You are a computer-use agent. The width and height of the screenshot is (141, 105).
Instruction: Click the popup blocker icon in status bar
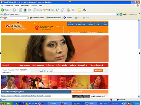[x=111, y=100]
